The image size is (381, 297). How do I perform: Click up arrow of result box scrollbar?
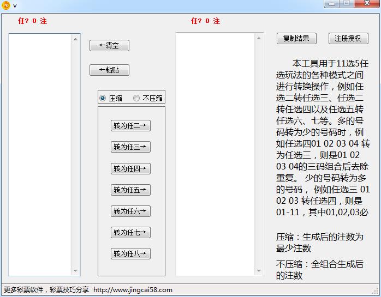(x=259, y=38)
